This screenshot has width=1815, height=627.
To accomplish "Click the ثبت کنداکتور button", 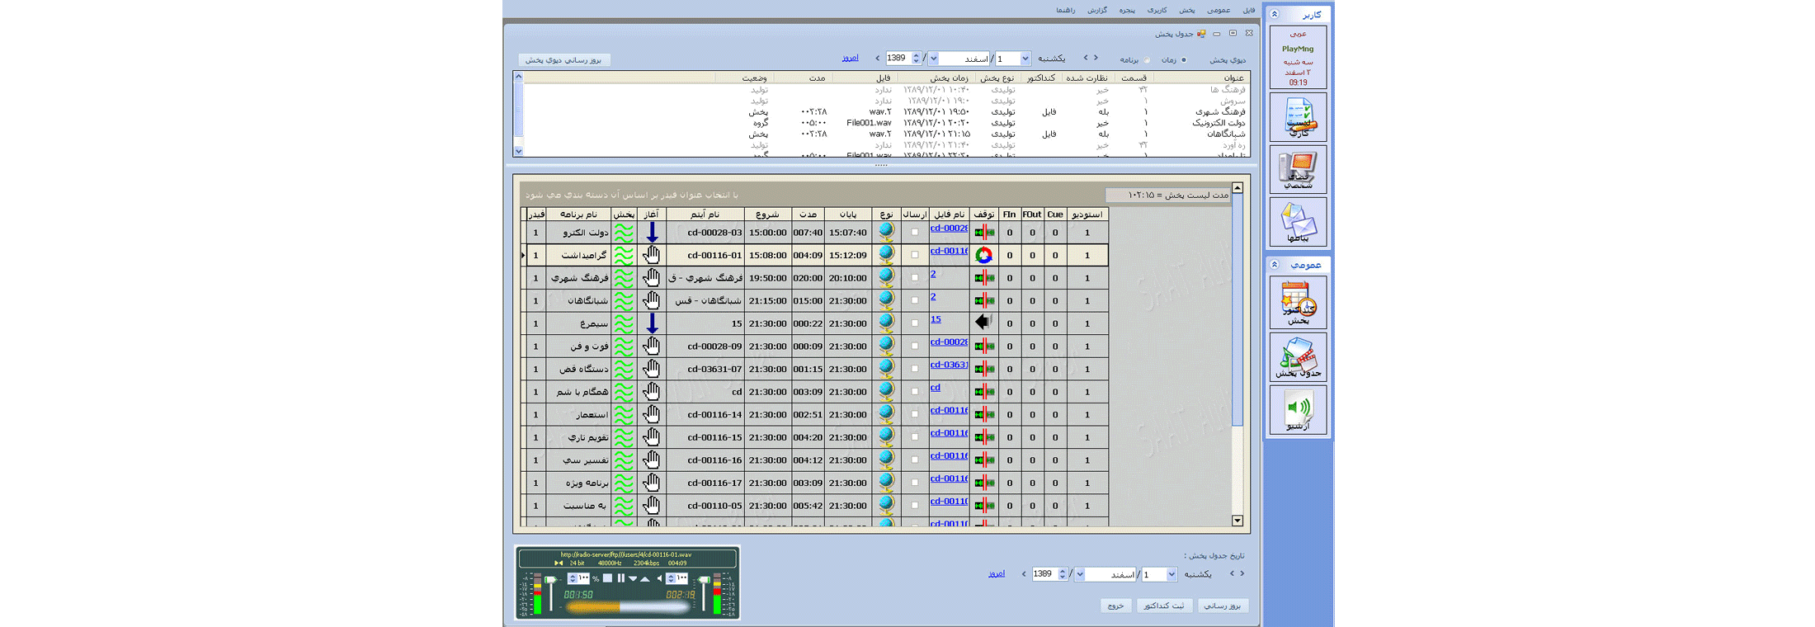I will tap(1164, 606).
